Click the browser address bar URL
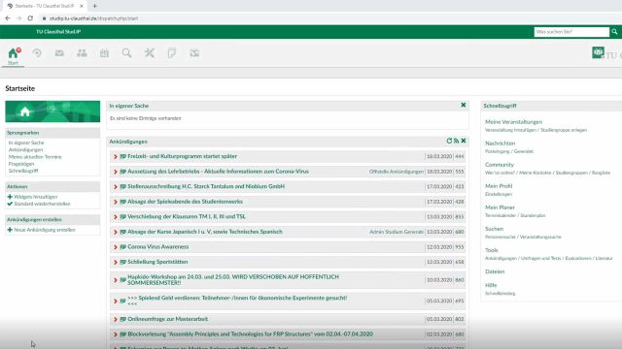Screen dimensions: 622x349 pos(93,18)
